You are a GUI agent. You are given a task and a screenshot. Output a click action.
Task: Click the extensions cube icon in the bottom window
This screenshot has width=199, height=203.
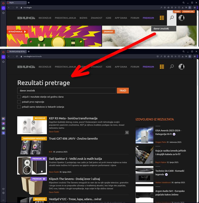pos(195,56)
